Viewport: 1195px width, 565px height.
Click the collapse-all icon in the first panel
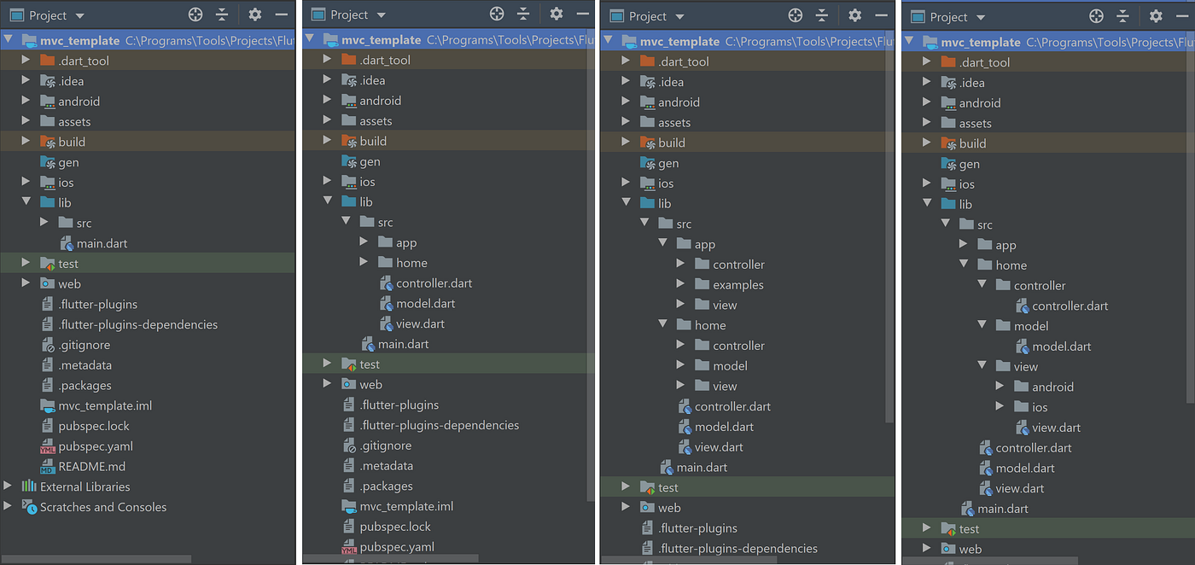click(x=222, y=15)
